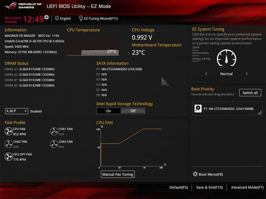Open the X.M.P dropdown
The height and width of the screenshot is (199, 266).
click(17, 111)
